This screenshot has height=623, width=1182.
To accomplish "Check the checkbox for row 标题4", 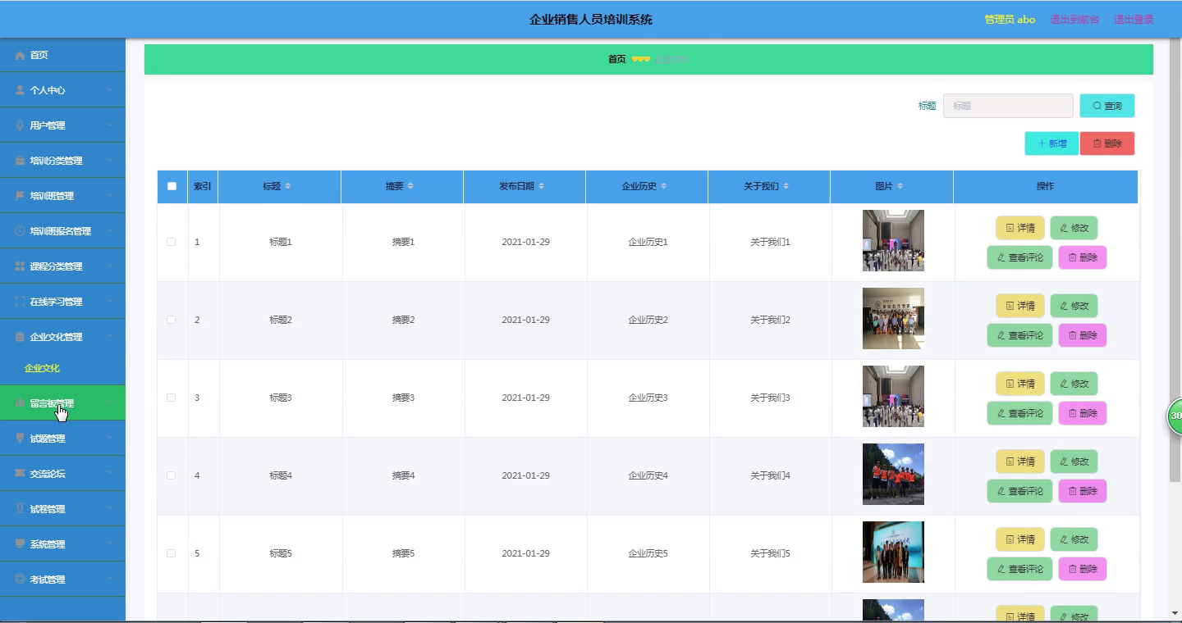I will (x=171, y=475).
